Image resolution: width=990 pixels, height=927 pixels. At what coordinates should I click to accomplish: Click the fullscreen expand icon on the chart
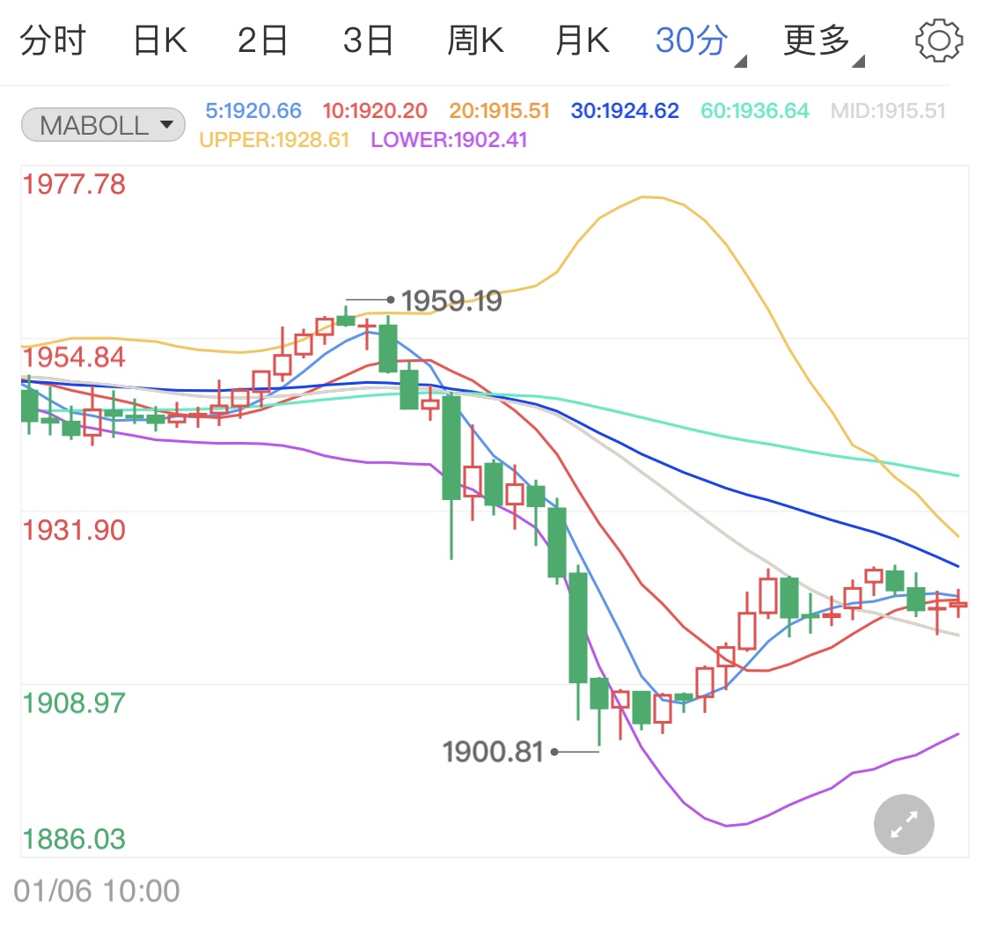(904, 824)
